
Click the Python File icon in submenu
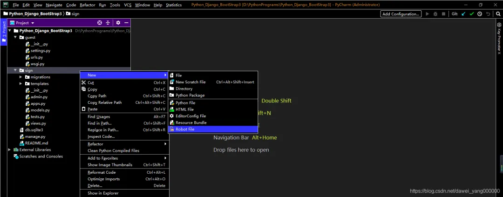(x=172, y=102)
